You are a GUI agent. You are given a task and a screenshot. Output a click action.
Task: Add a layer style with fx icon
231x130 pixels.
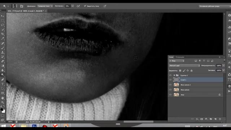(197, 119)
